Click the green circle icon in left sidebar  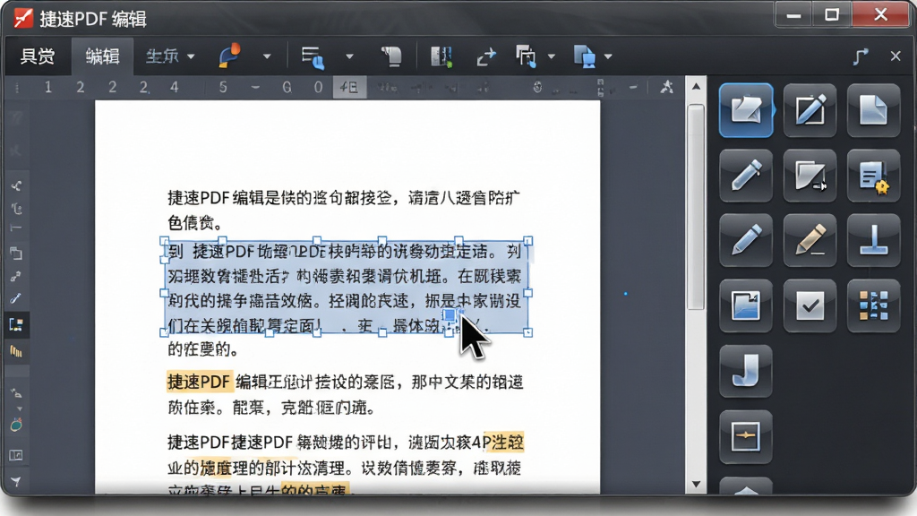tap(16, 426)
